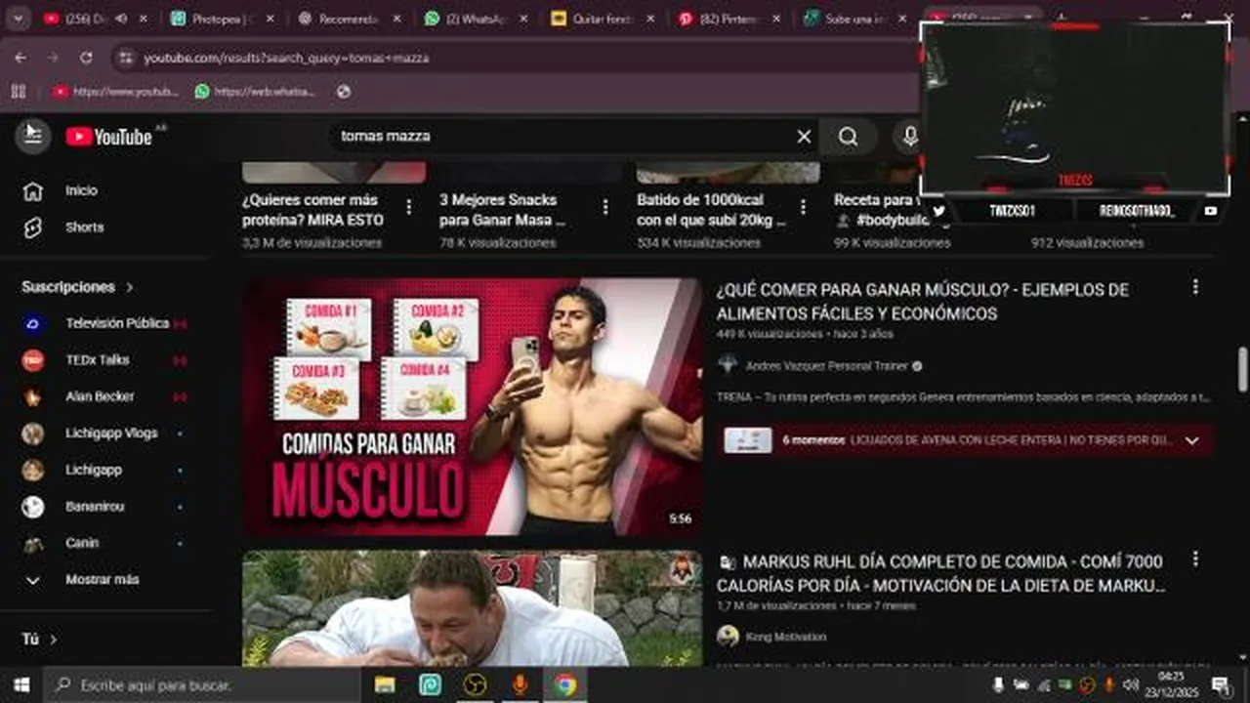Open Photopea app from the taskbar
This screenshot has height=703, width=1250.
[x=431, y=685]
